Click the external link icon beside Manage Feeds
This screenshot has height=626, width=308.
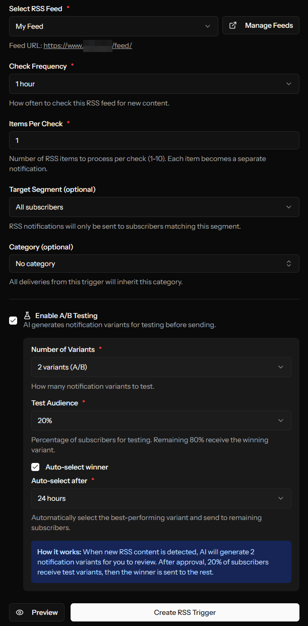coord(232,25)
